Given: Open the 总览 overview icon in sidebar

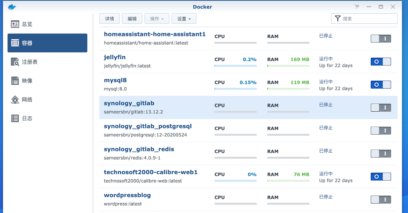Looking at the screenshot, I should coord(15,24).
